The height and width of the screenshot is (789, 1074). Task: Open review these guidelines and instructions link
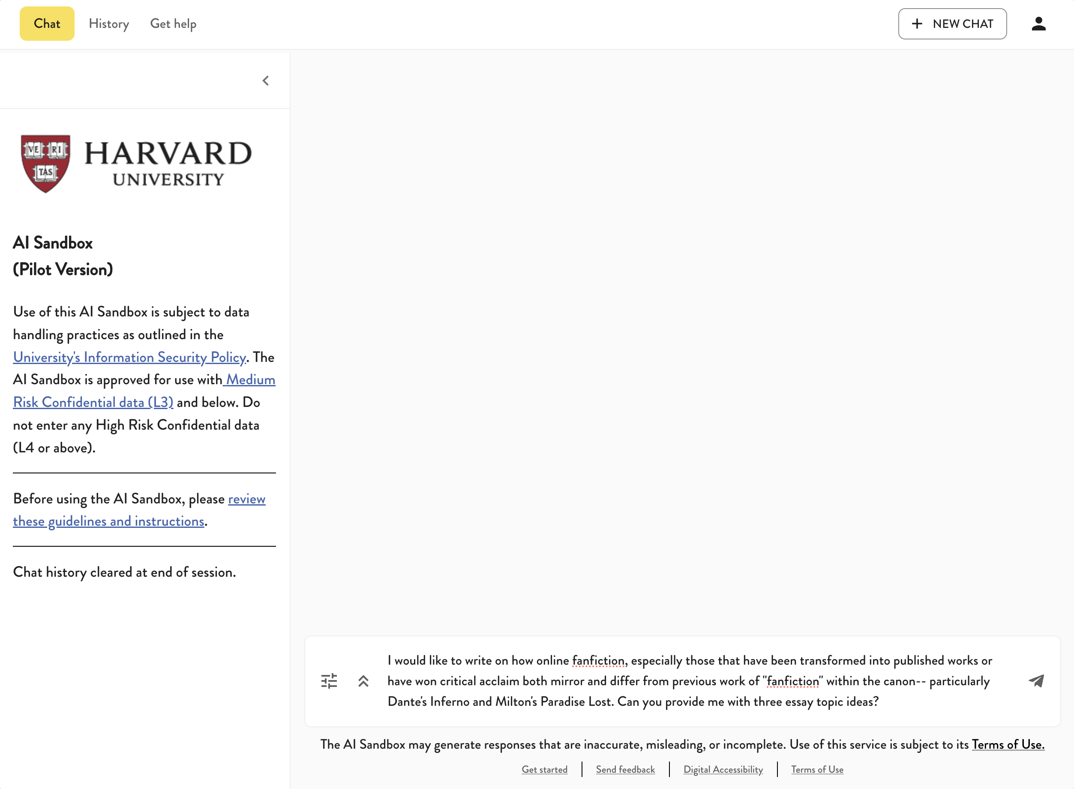click(x=108, y=521)
